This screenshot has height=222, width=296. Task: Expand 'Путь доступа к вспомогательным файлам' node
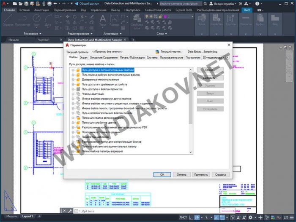point(73,70)
